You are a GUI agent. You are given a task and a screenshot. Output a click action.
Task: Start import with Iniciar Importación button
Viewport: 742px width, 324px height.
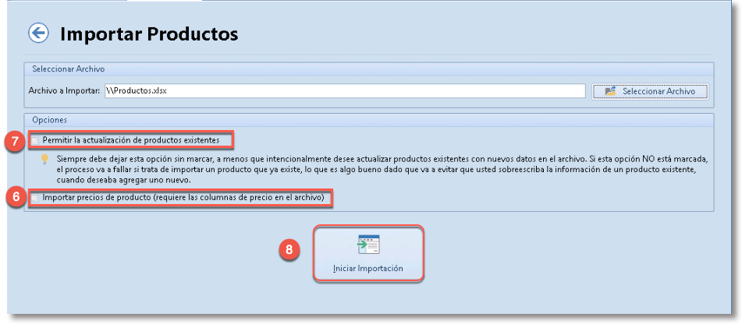pyautogui.click(x=368, y=254)
